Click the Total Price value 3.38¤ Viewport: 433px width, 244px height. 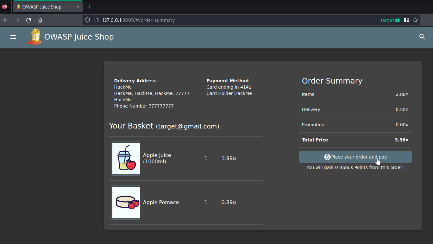coord(401,140)
